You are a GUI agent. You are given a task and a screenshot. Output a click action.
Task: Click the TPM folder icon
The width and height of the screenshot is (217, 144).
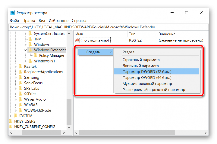click(30, 39)
